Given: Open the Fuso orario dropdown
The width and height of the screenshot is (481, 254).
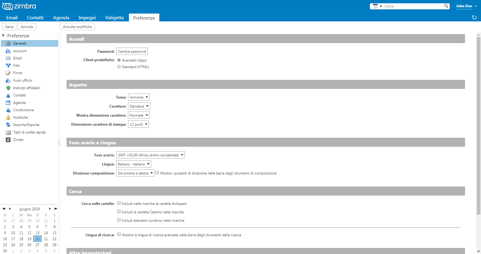Looking at the screenshot, I should 151,155.
